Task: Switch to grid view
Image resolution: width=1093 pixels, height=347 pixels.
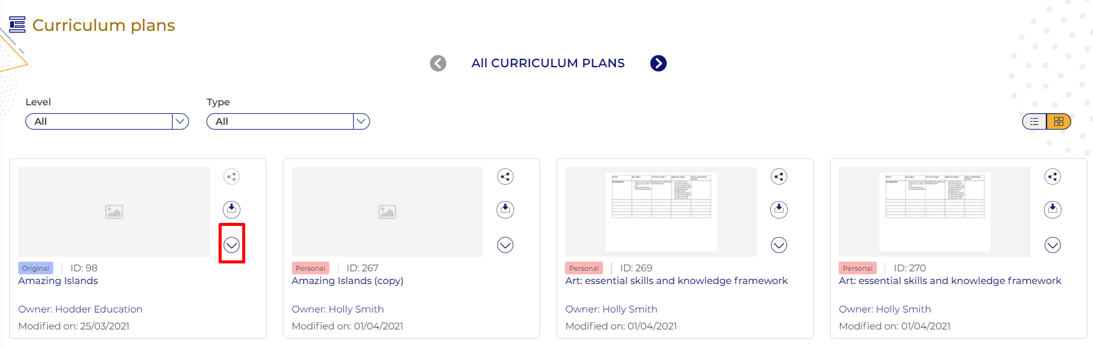Action: 1058,122
